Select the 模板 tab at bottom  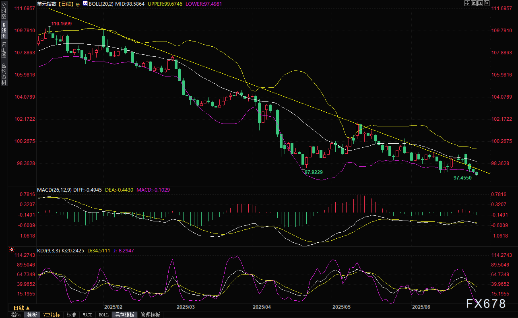[x=32, y=315]
